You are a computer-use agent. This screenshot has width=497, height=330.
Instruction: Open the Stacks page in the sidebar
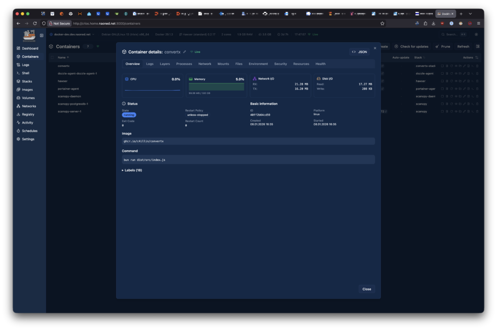click(x=26, y=81)
